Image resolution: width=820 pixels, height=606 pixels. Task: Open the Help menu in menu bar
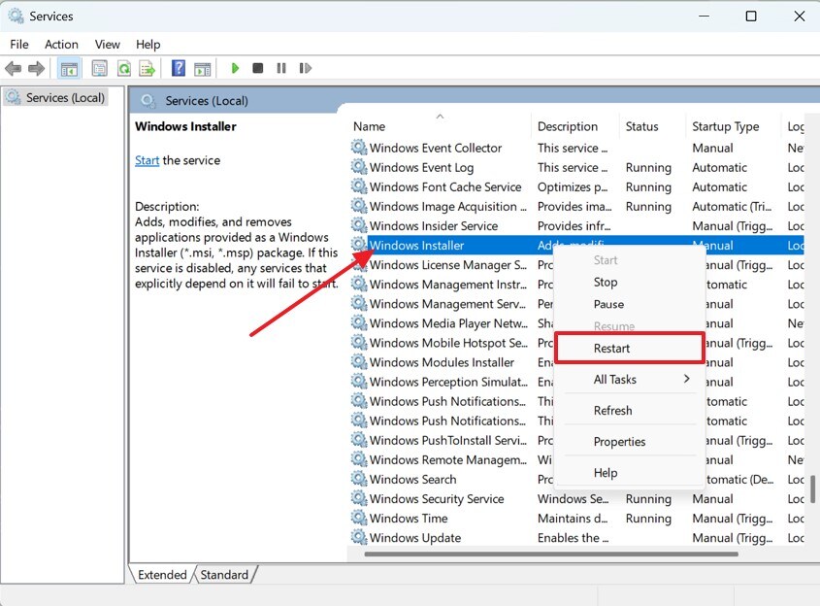(148, 45)
